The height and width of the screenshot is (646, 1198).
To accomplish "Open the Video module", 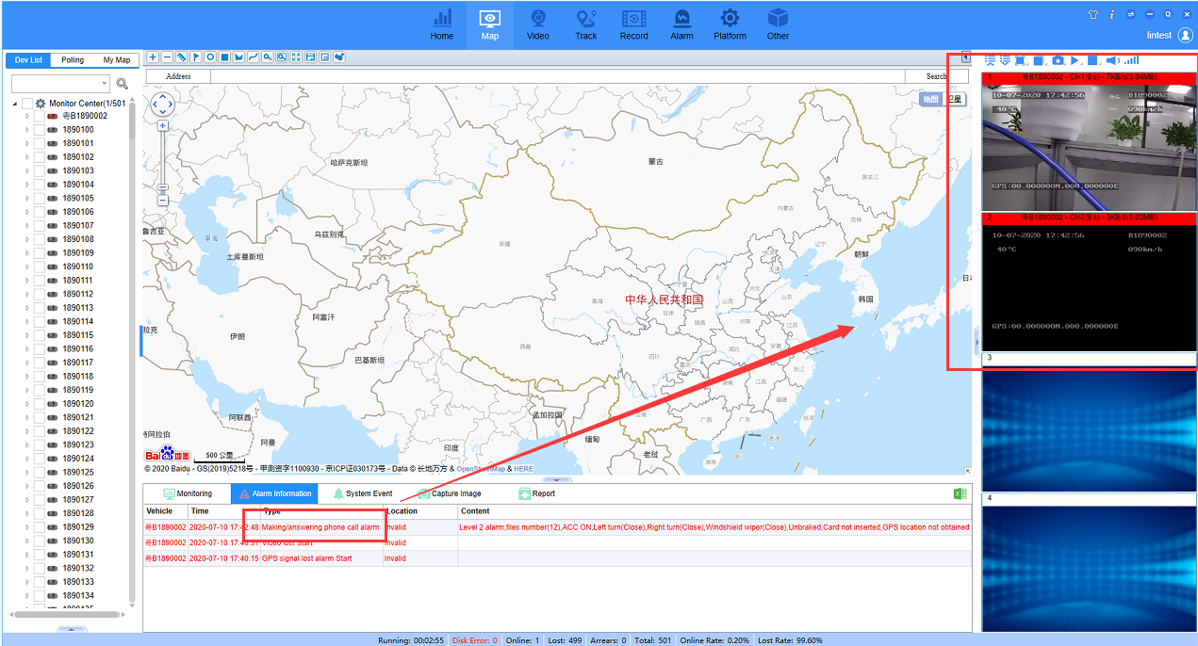I will (538, 24).
